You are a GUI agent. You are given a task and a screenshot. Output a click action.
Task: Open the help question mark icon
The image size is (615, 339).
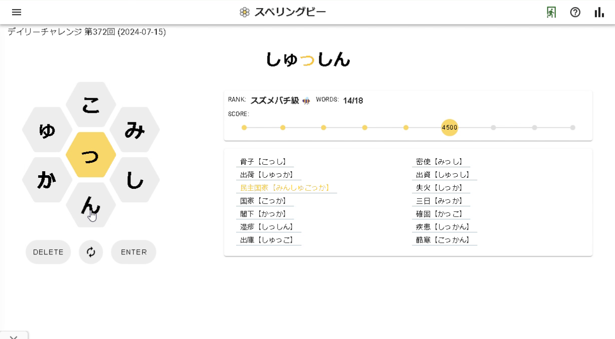(x=574, y=12)
